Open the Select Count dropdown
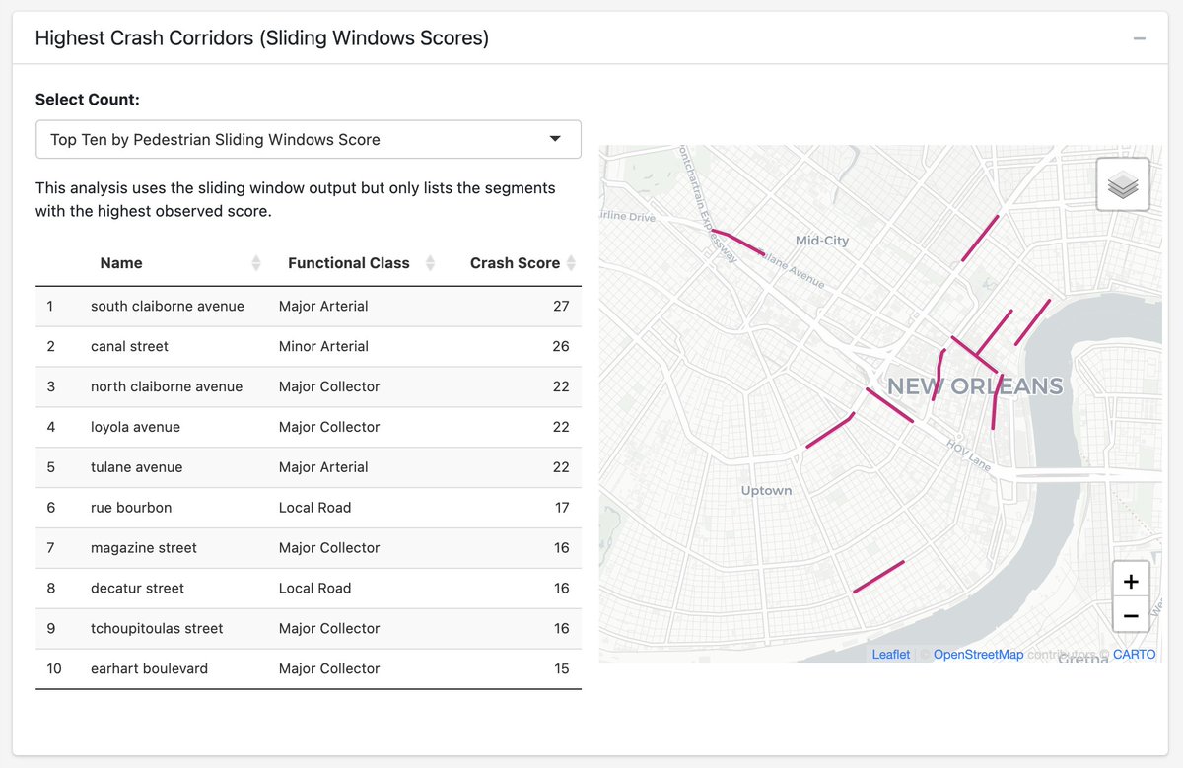The image size is (1183, 768). tap(308, 139)
